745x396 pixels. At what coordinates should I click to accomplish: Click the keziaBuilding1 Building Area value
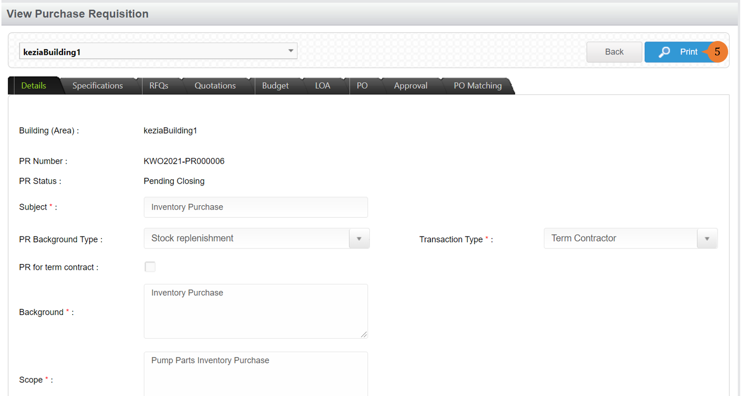[x=170, y=131]
